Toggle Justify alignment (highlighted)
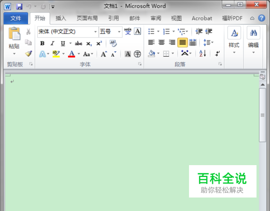 tap(183, 43)
